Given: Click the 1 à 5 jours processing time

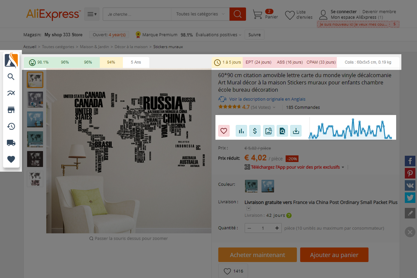Looking at the screenshot, I should click(228, 62).
